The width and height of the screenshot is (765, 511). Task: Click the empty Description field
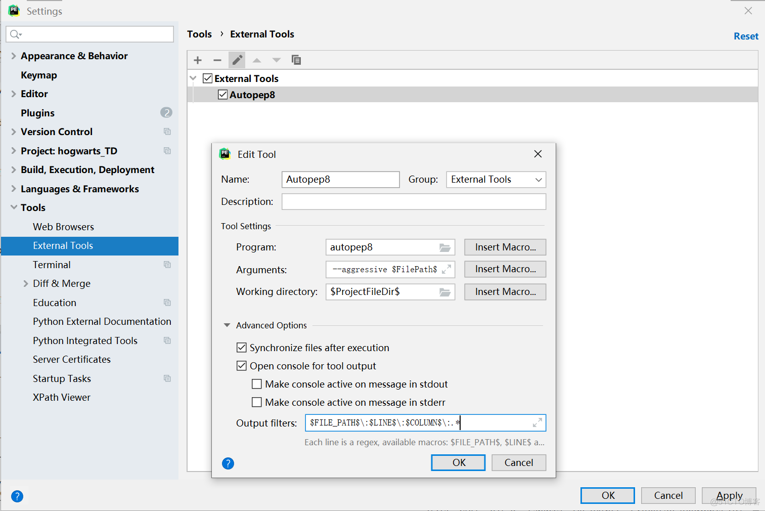click(414, 201)
